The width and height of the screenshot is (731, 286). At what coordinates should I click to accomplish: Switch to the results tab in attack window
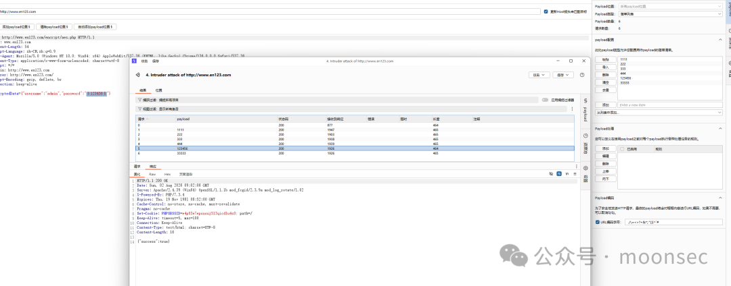(x=143, y=90)
